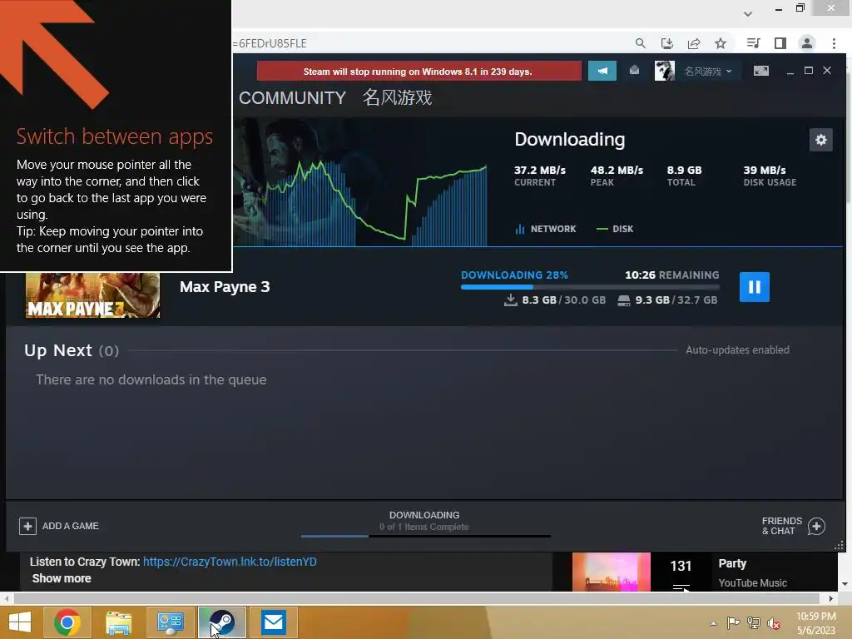
Task: Open the CrazyTown.lnk.to/listenYD link
Action: [x=230, y=562]
